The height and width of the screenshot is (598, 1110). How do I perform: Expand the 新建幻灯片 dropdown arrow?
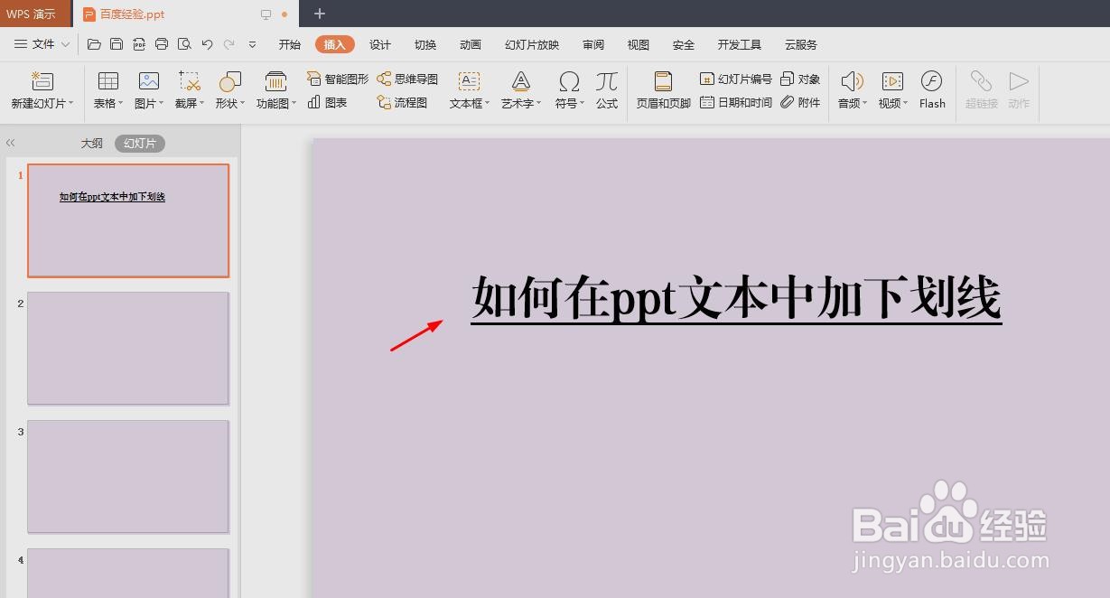pos(71,104)
